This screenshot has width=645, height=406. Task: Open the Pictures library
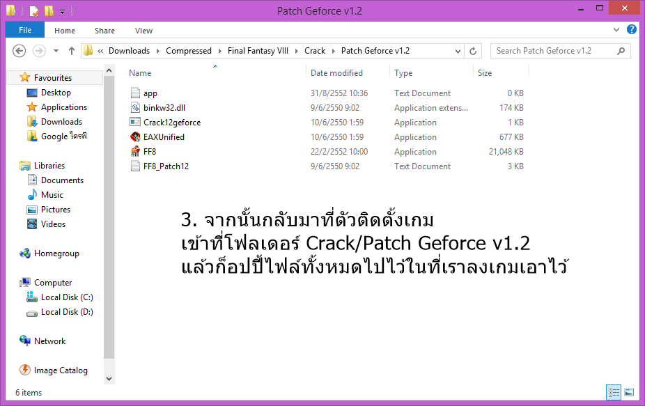[x=56, y=210]
